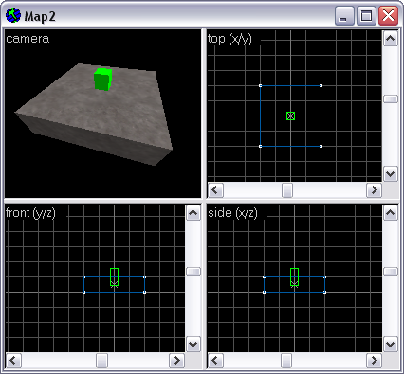The width and height of the screenshot is (404, 374).
Task: Select the green entity in the side view
Action: click(294, 277)
